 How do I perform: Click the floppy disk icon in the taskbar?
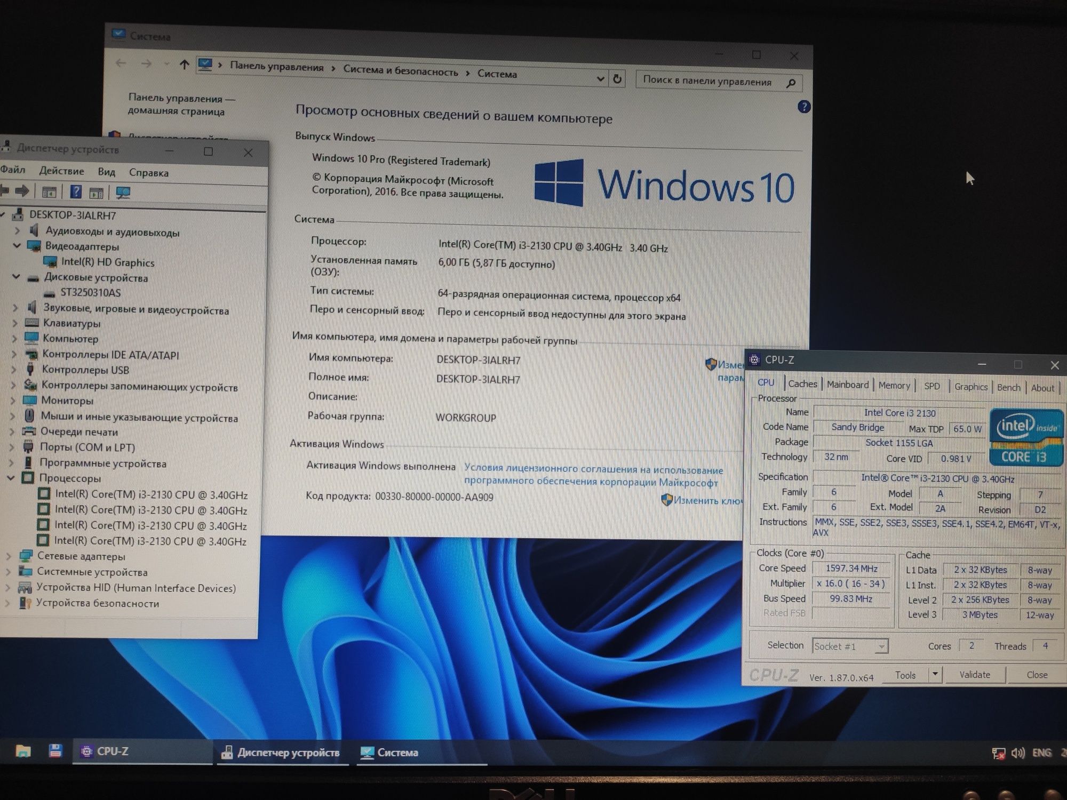55,751
